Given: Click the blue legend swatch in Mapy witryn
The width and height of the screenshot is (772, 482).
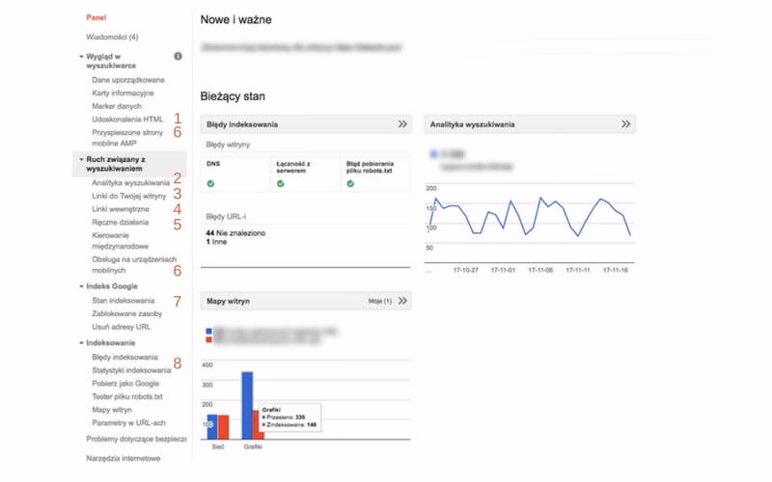Looking at the screenshot, I should tap(209, 332).
